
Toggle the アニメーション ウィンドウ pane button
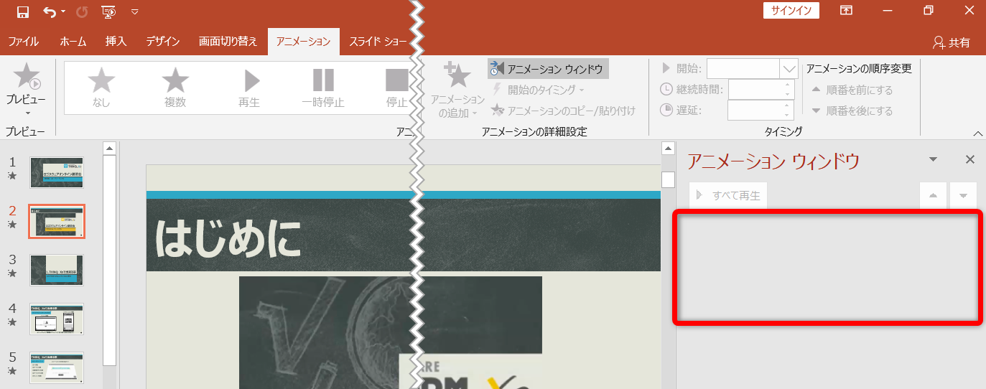(x=548, y=69)
